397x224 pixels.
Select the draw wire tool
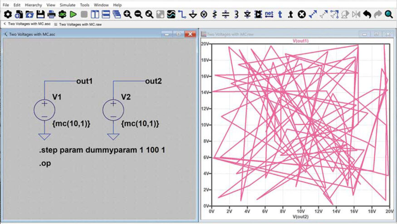182,15
